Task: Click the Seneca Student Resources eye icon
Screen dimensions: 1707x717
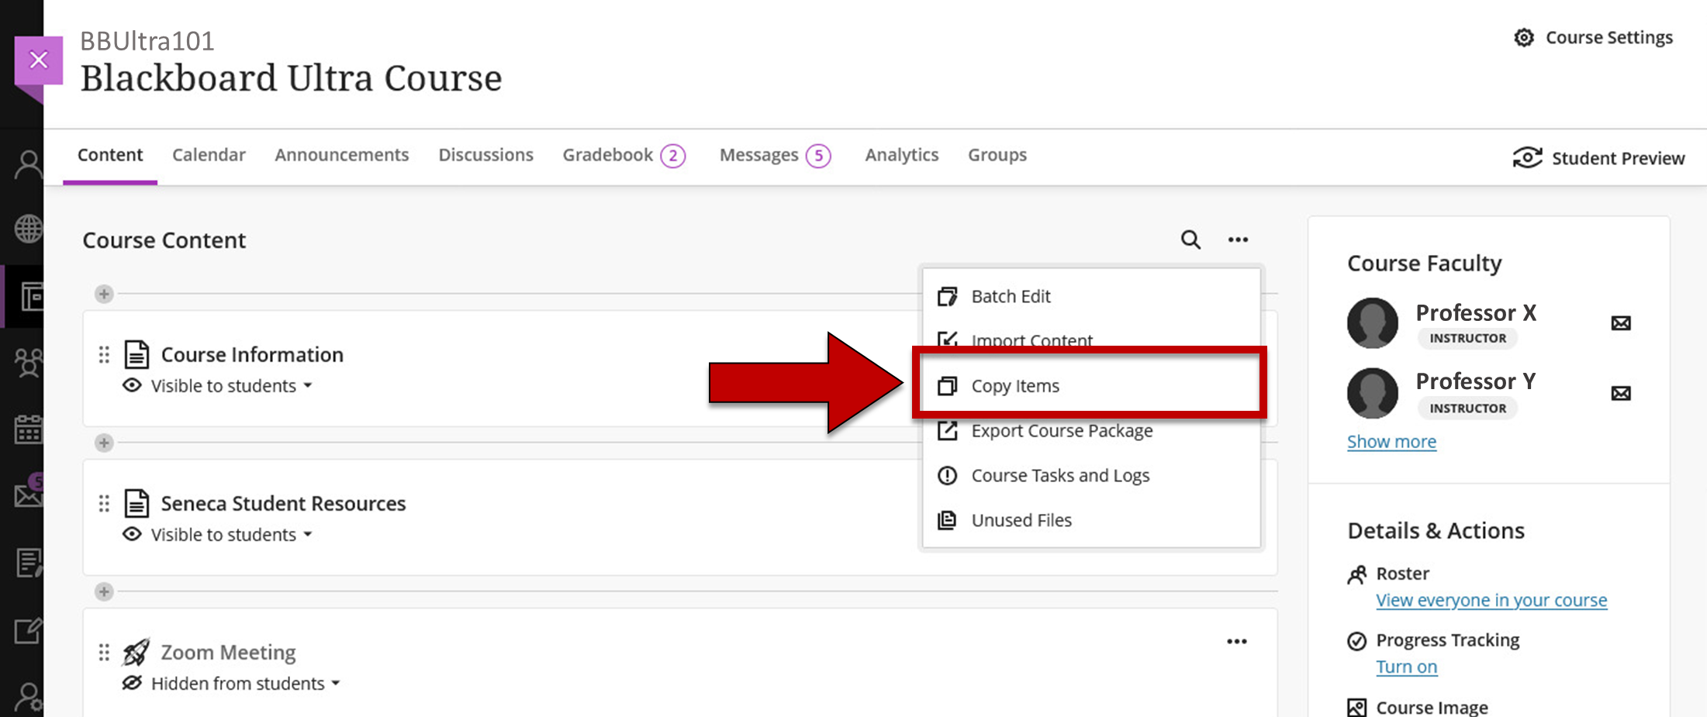Action: (133, 534)
